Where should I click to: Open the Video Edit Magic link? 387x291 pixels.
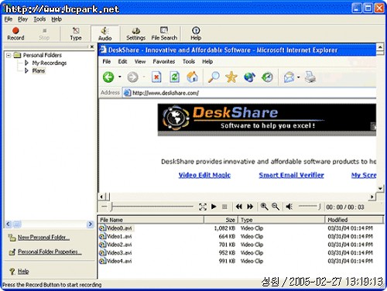click(204, 175)
